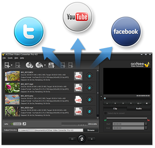
Task: Click the green clip start marker
Action: point(105,120)
